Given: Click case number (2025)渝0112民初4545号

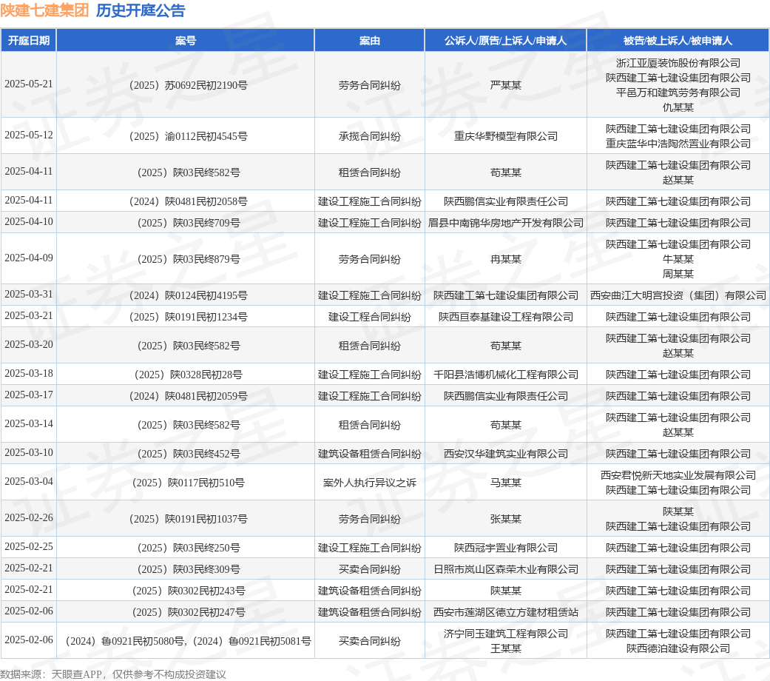Looking at the screenshot, I should (x=188, y=136).
